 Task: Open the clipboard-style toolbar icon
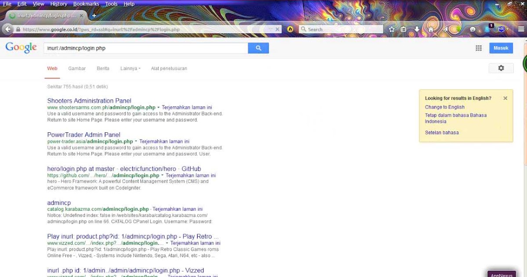[404, 29]
